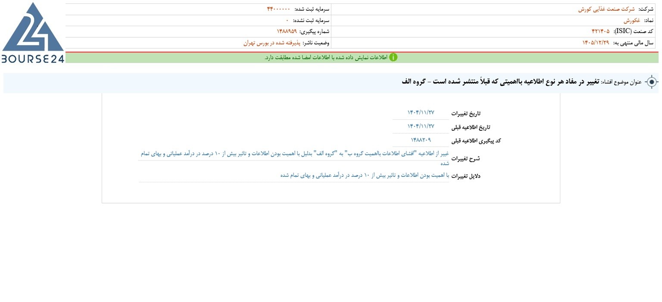Image resolution: width=662 pixels, height=302 pixels.
Task: Click unregistered capital value ۰
Action: coord(287,20)
